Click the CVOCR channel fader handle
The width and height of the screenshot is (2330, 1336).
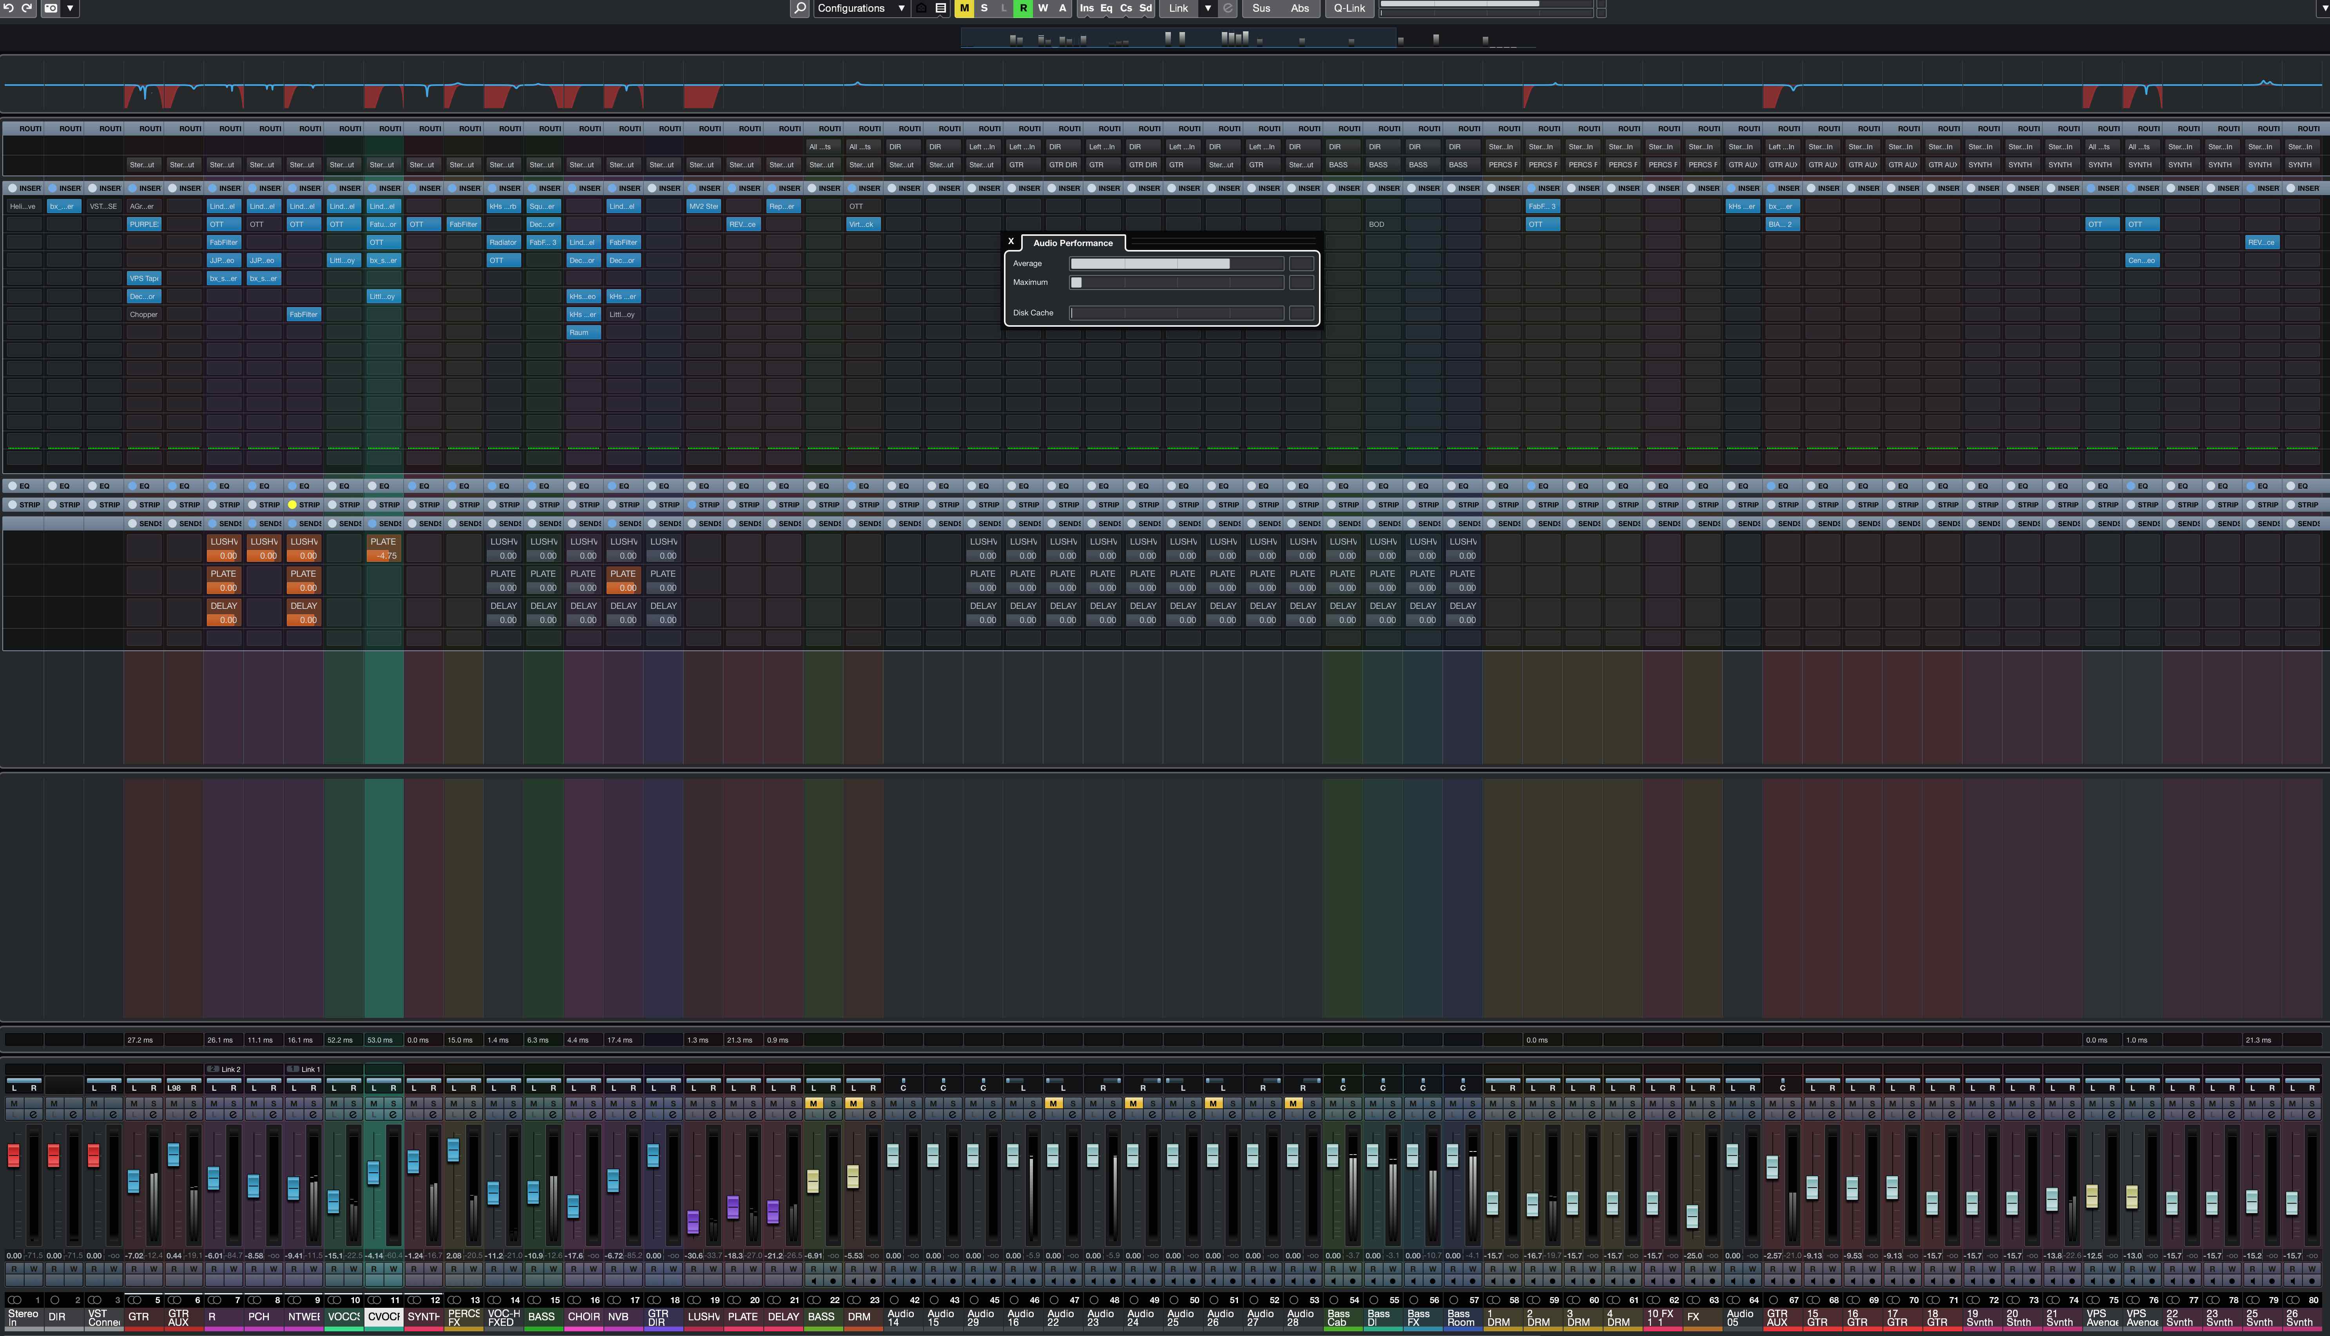(373, 1173)
